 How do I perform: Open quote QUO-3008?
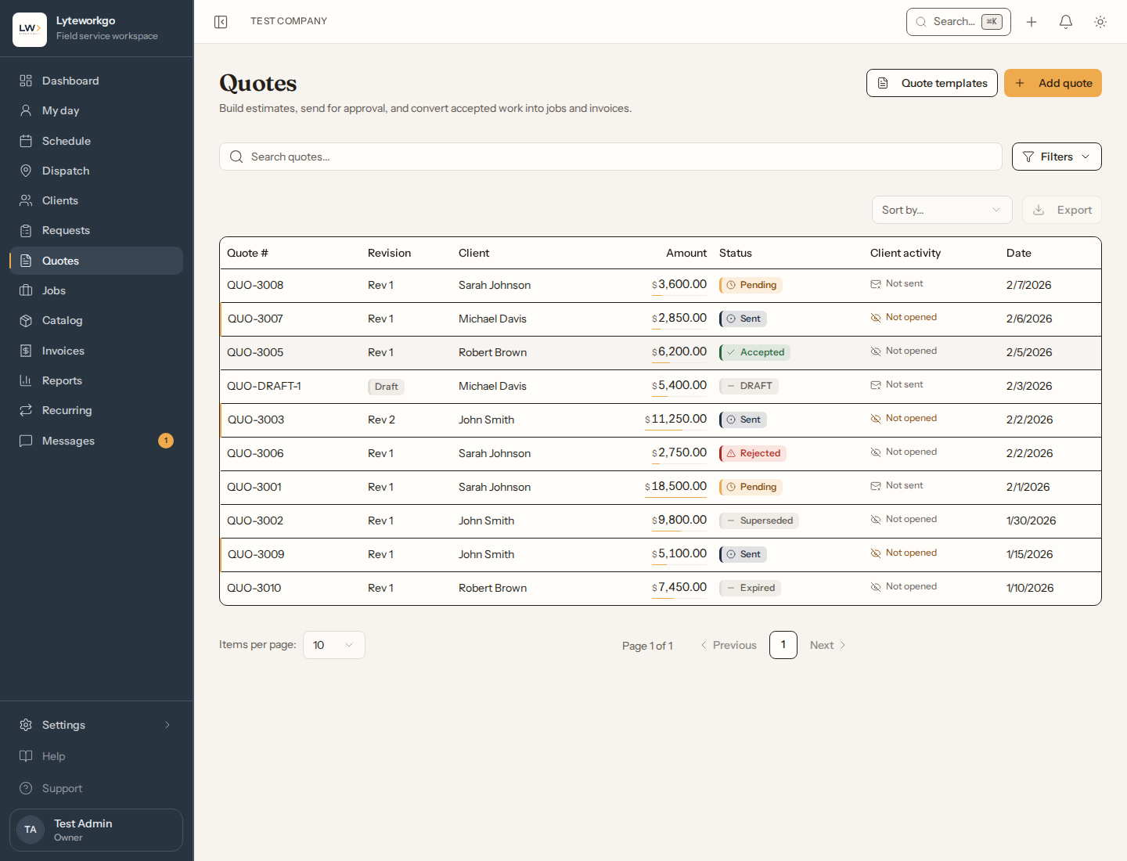click(255, 285)
